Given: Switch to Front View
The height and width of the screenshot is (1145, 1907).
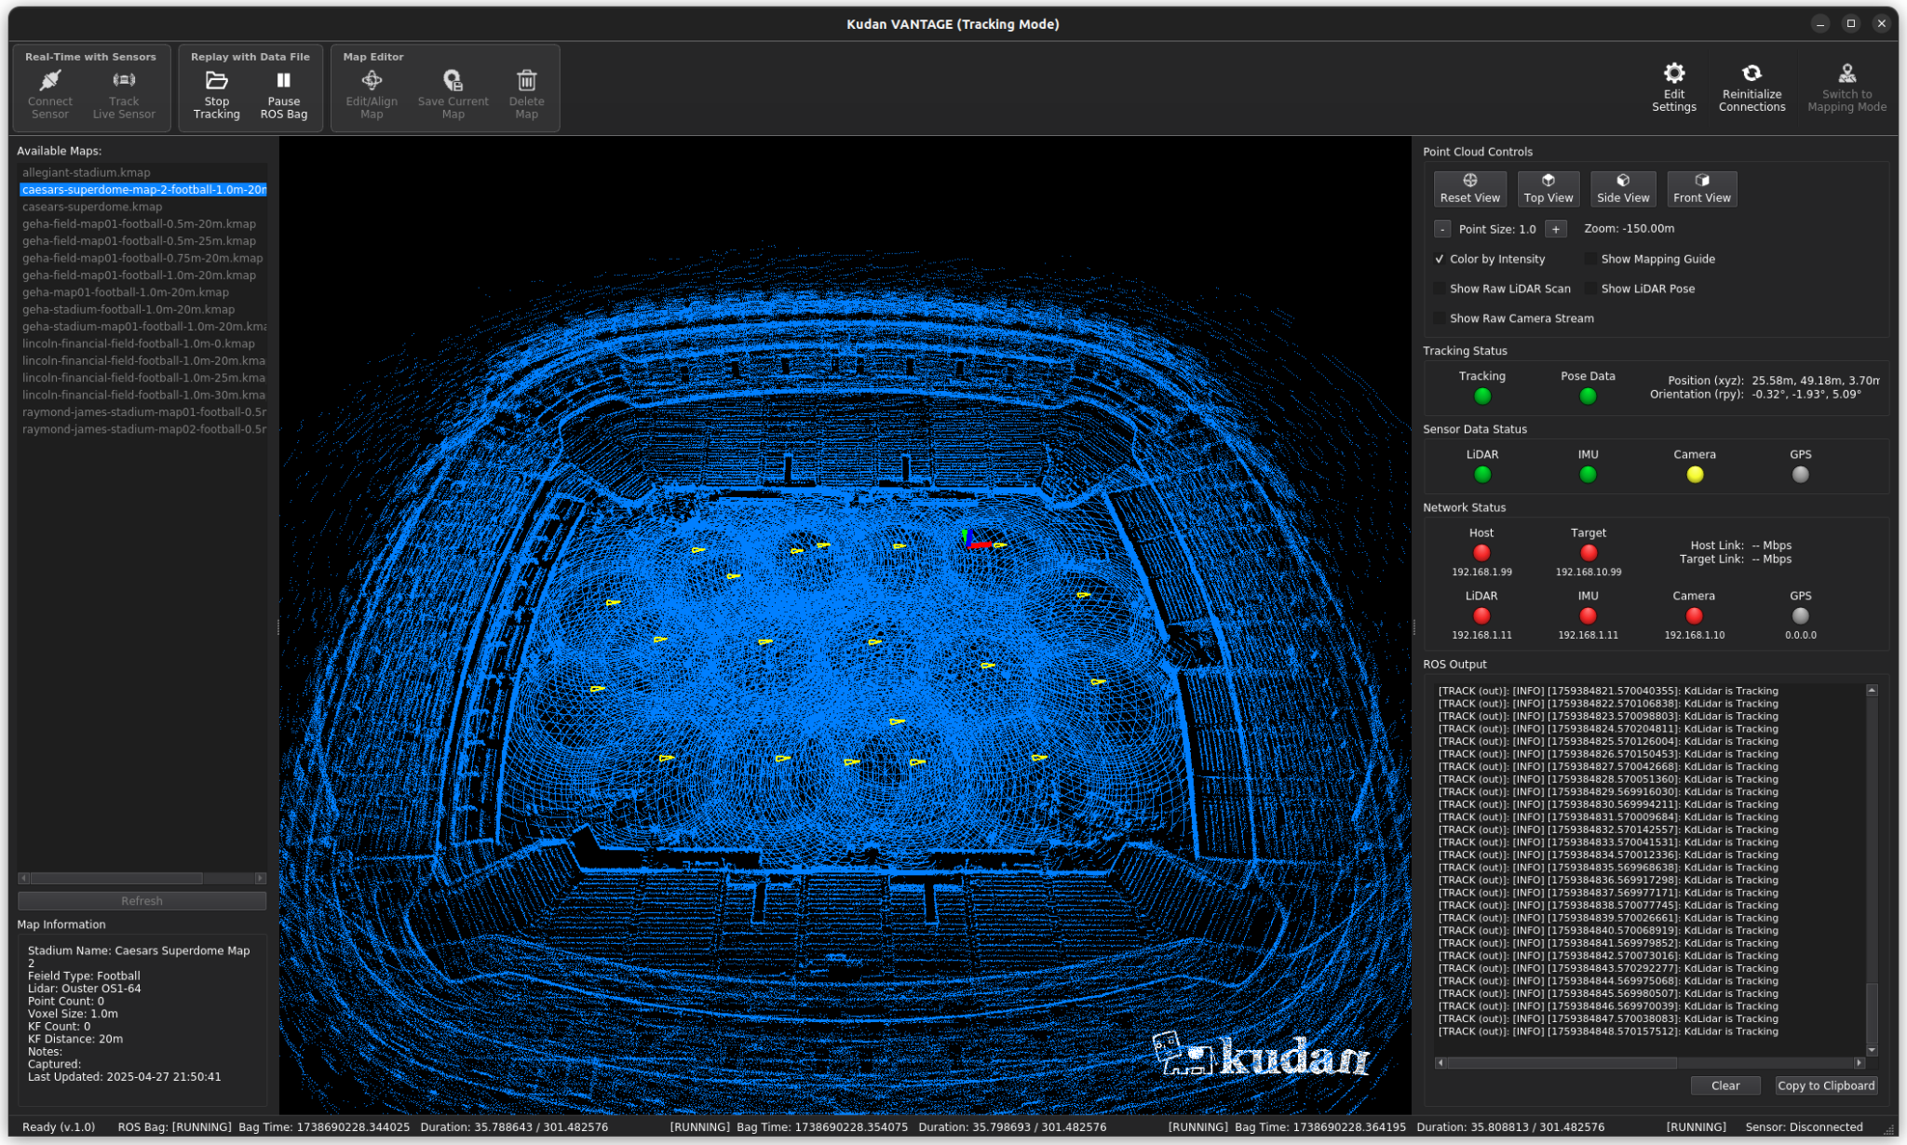Looking at the screenshot, I should pos(1700,188).
